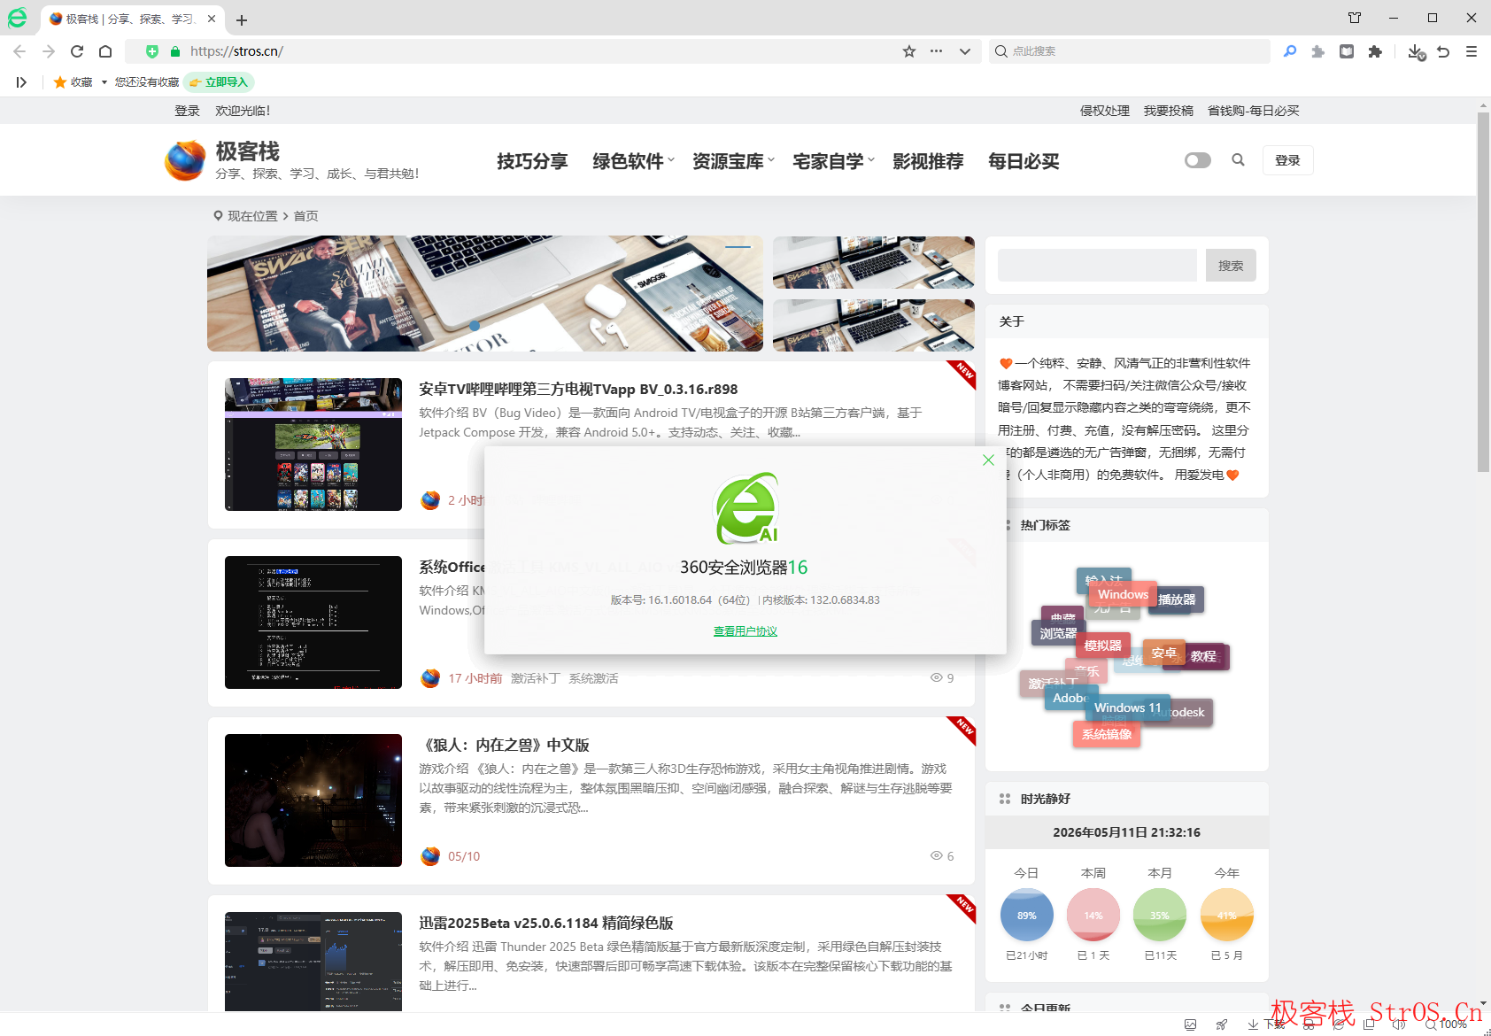Select the 模拟器 tag
1491x1036 pixels.
coord(1102,646)
